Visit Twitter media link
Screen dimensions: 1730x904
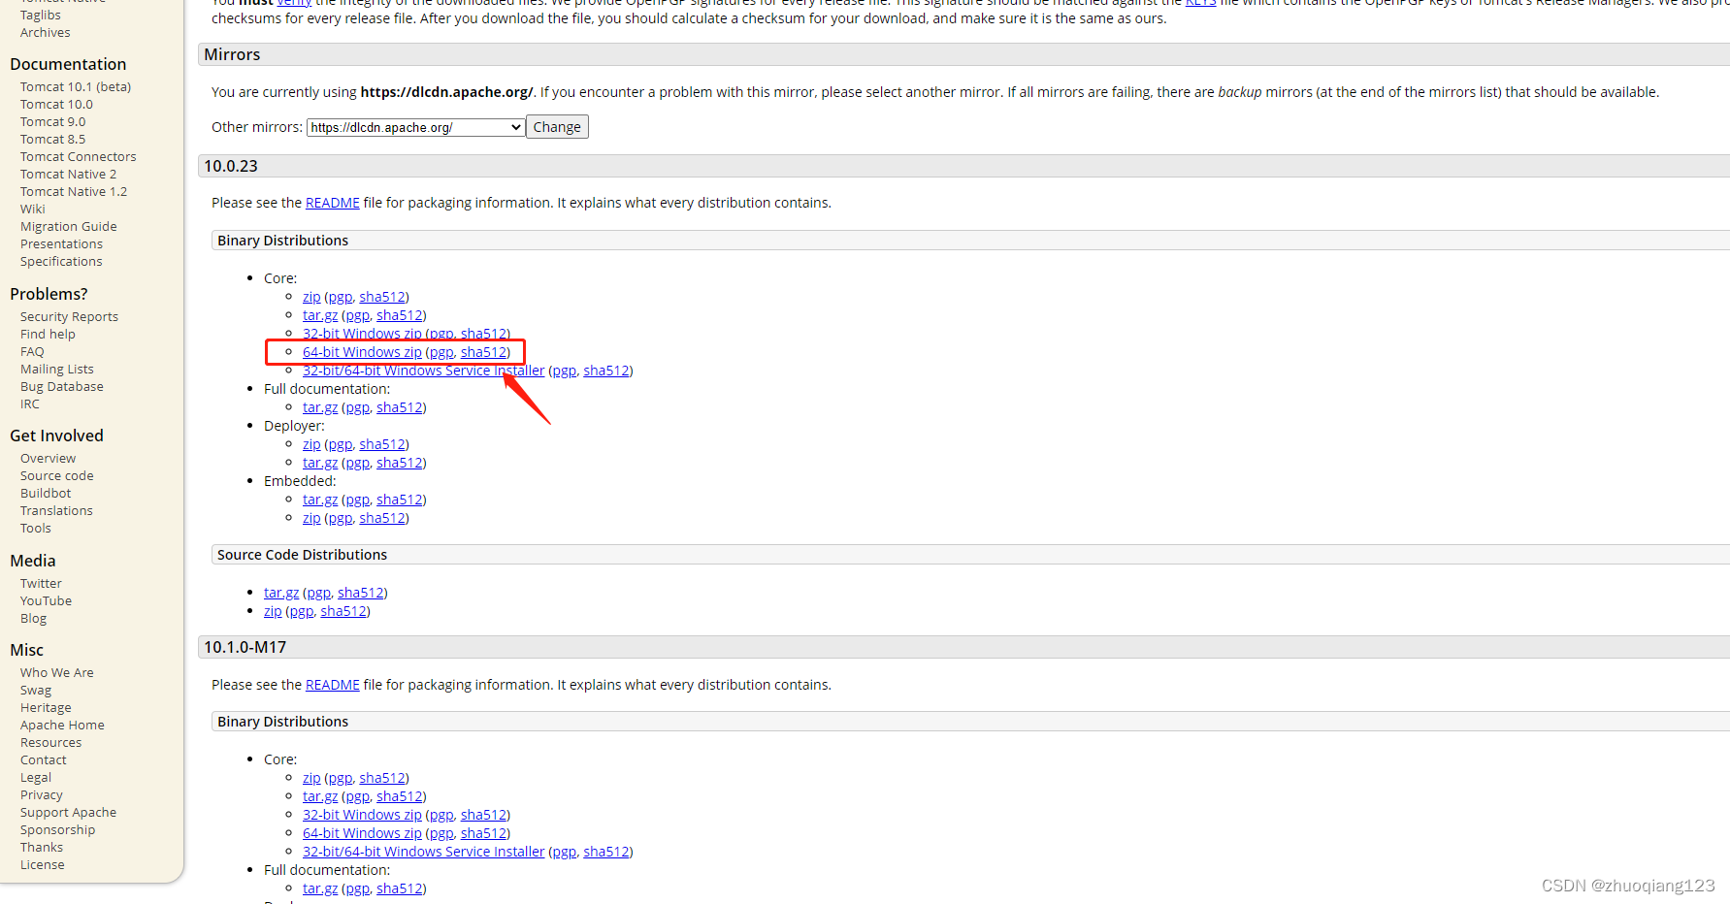(x=41, y=584)
